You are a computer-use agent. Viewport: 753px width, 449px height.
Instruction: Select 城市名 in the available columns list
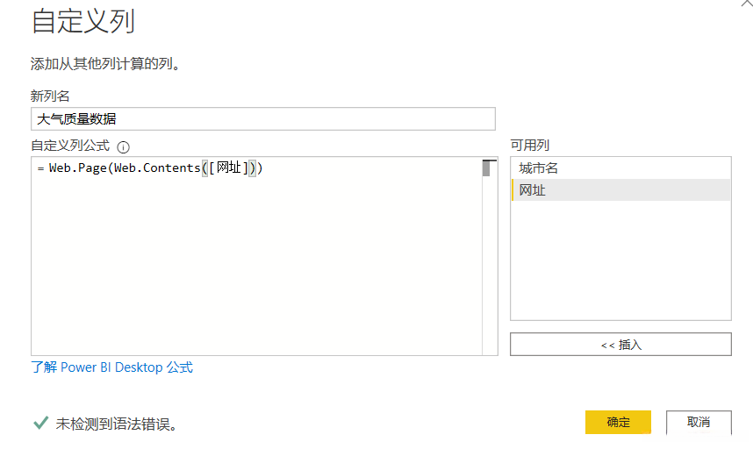coord(538,167)
